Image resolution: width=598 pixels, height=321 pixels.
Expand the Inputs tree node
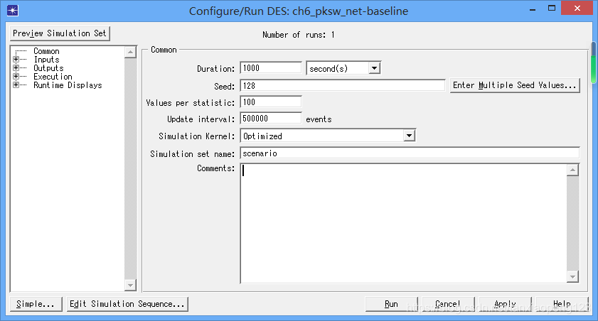coord(16,60)
